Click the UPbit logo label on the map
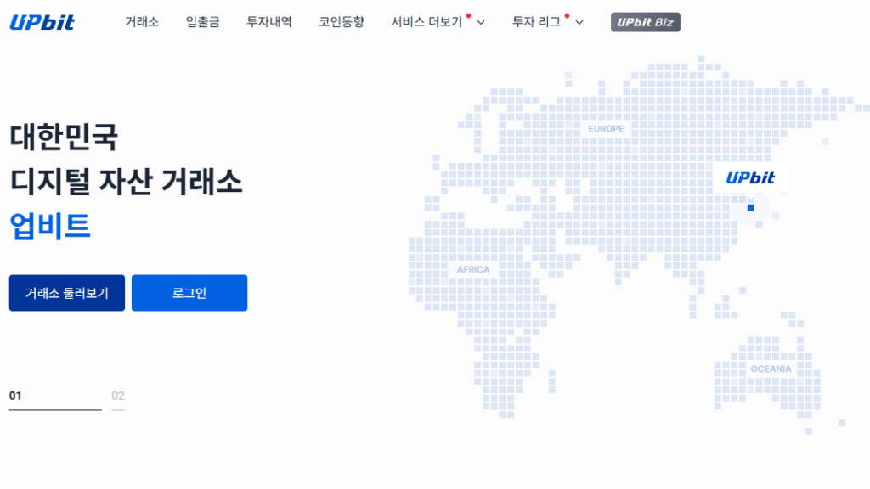 [750, 178]
